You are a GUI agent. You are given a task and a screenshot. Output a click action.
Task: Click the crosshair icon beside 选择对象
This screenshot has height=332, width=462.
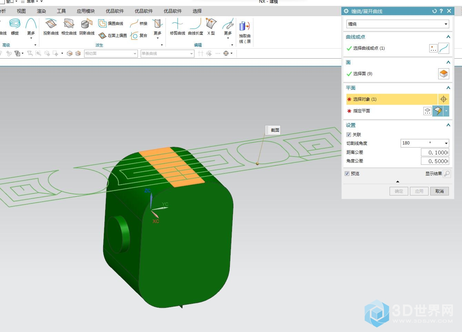(x=443, y=99)
